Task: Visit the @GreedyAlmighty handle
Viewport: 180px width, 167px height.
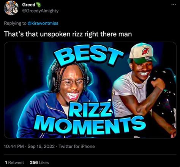Action: [x=40, y=11]
